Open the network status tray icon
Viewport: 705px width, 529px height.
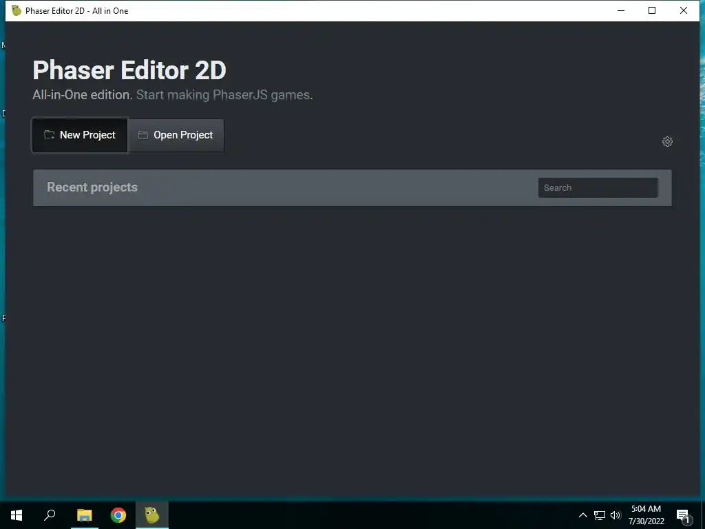tap(600, 515)
